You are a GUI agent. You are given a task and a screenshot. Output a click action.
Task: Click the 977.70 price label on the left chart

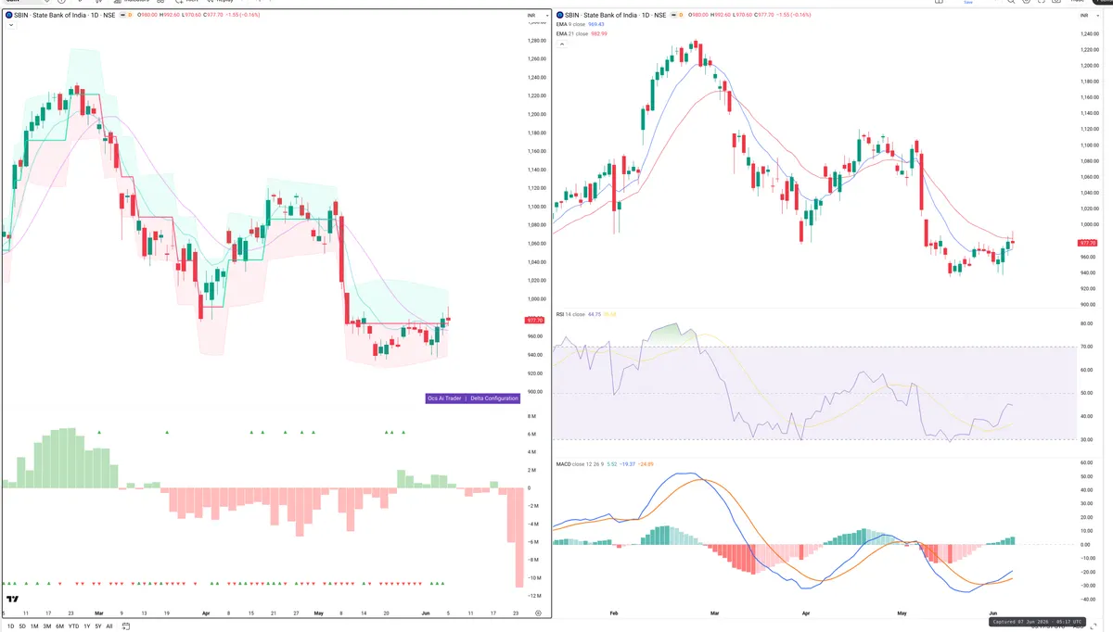coord(535,321)
